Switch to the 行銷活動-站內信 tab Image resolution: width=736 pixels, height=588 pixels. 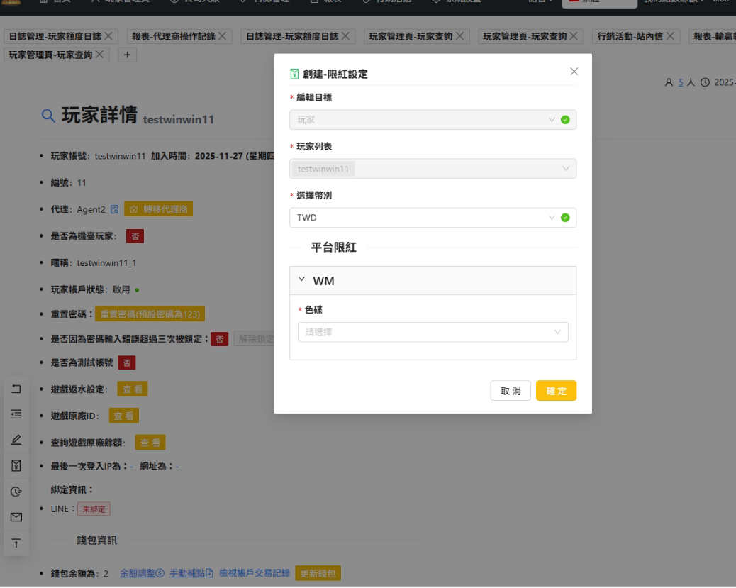pyautogui.click(x=628, y=36)
